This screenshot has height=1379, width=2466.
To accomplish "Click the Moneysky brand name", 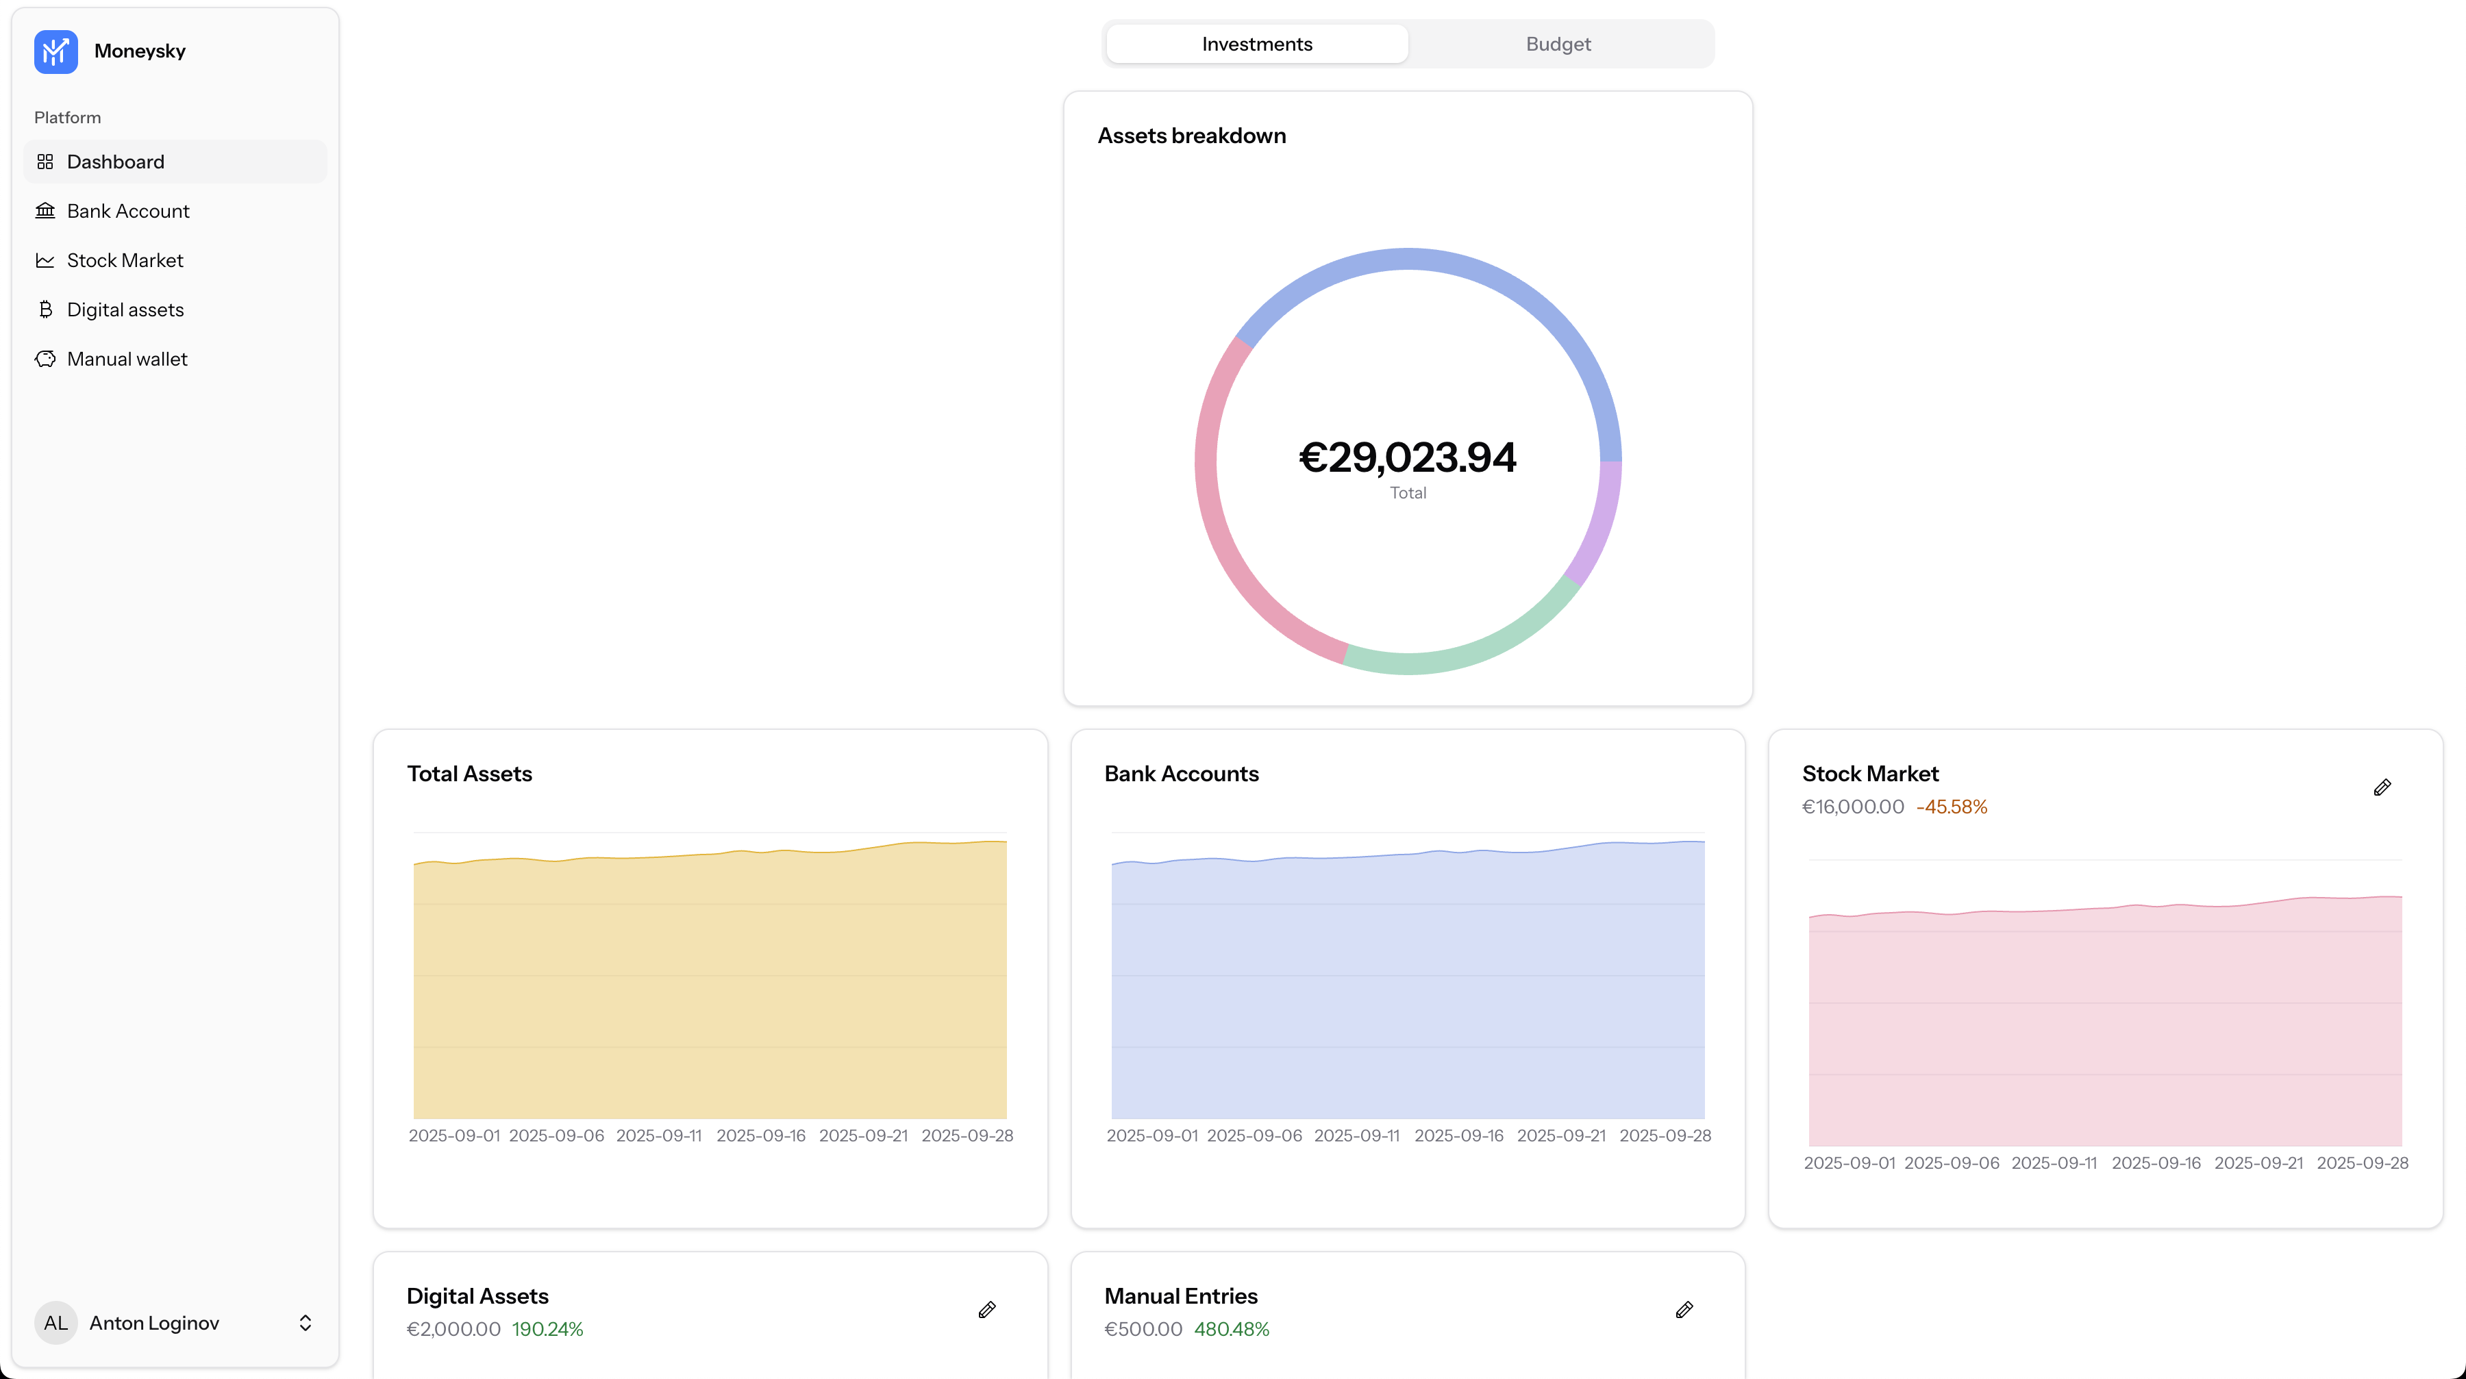I will [140, 51].
